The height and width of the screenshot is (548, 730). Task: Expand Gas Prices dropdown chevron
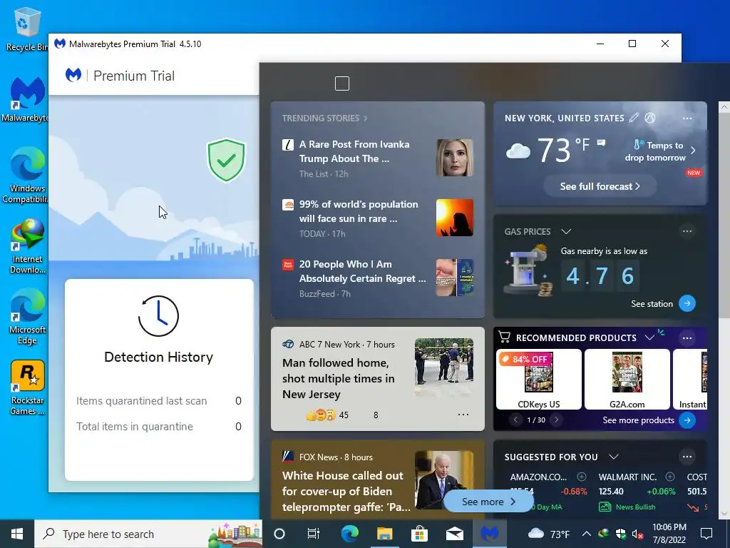pos(566,231)
